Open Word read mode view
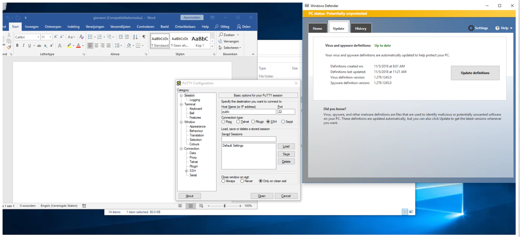 (180, 206)
